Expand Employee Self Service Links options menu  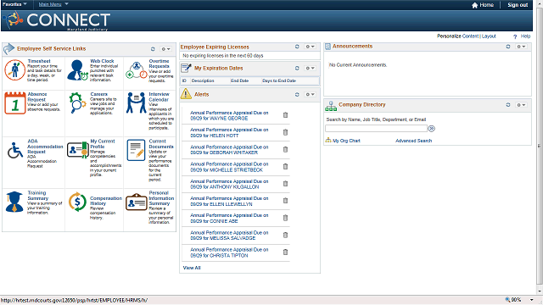pyautogui.click(x=166, y=49)
